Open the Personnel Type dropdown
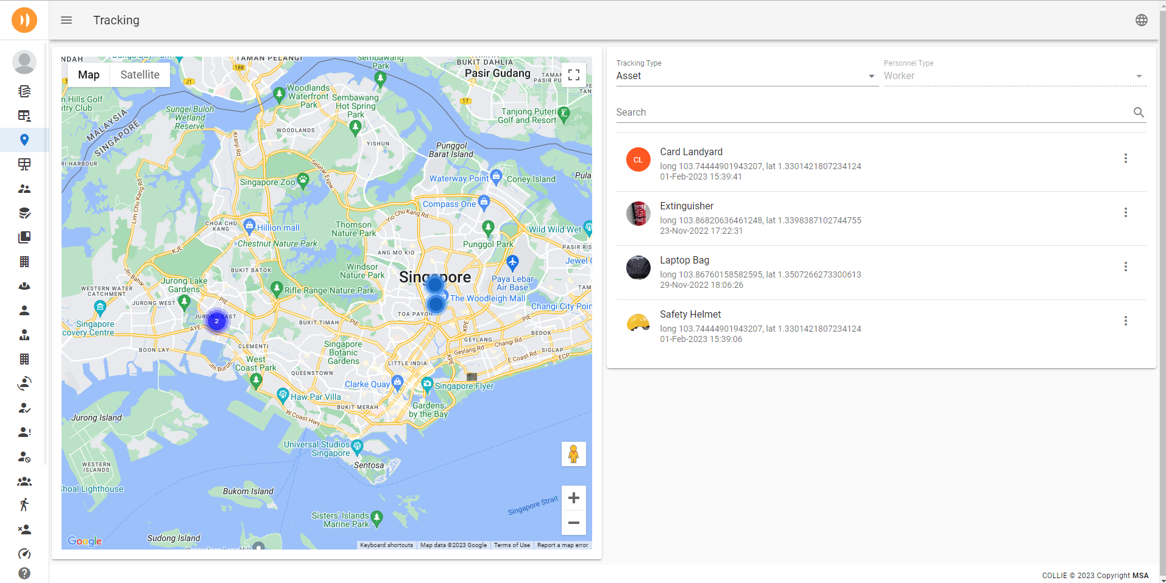1166x583 pixels. coord(1015,76)
